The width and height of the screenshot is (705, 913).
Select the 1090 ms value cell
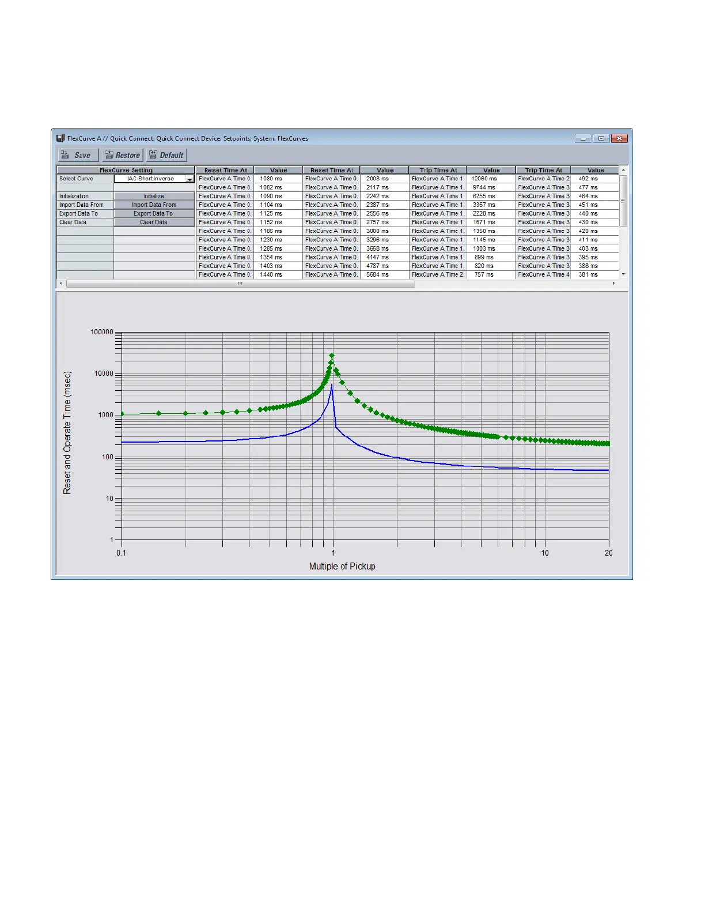tap(278, 196)
